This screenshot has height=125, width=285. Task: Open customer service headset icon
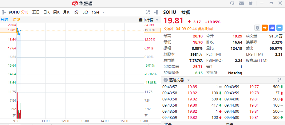click(x=232, y=3)
